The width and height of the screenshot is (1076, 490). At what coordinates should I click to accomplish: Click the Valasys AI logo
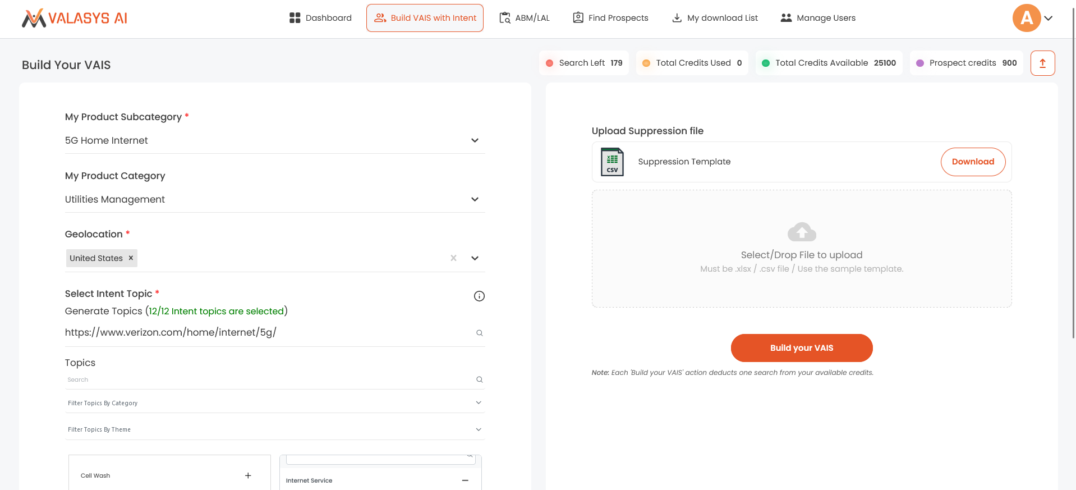tap(75, 18)
